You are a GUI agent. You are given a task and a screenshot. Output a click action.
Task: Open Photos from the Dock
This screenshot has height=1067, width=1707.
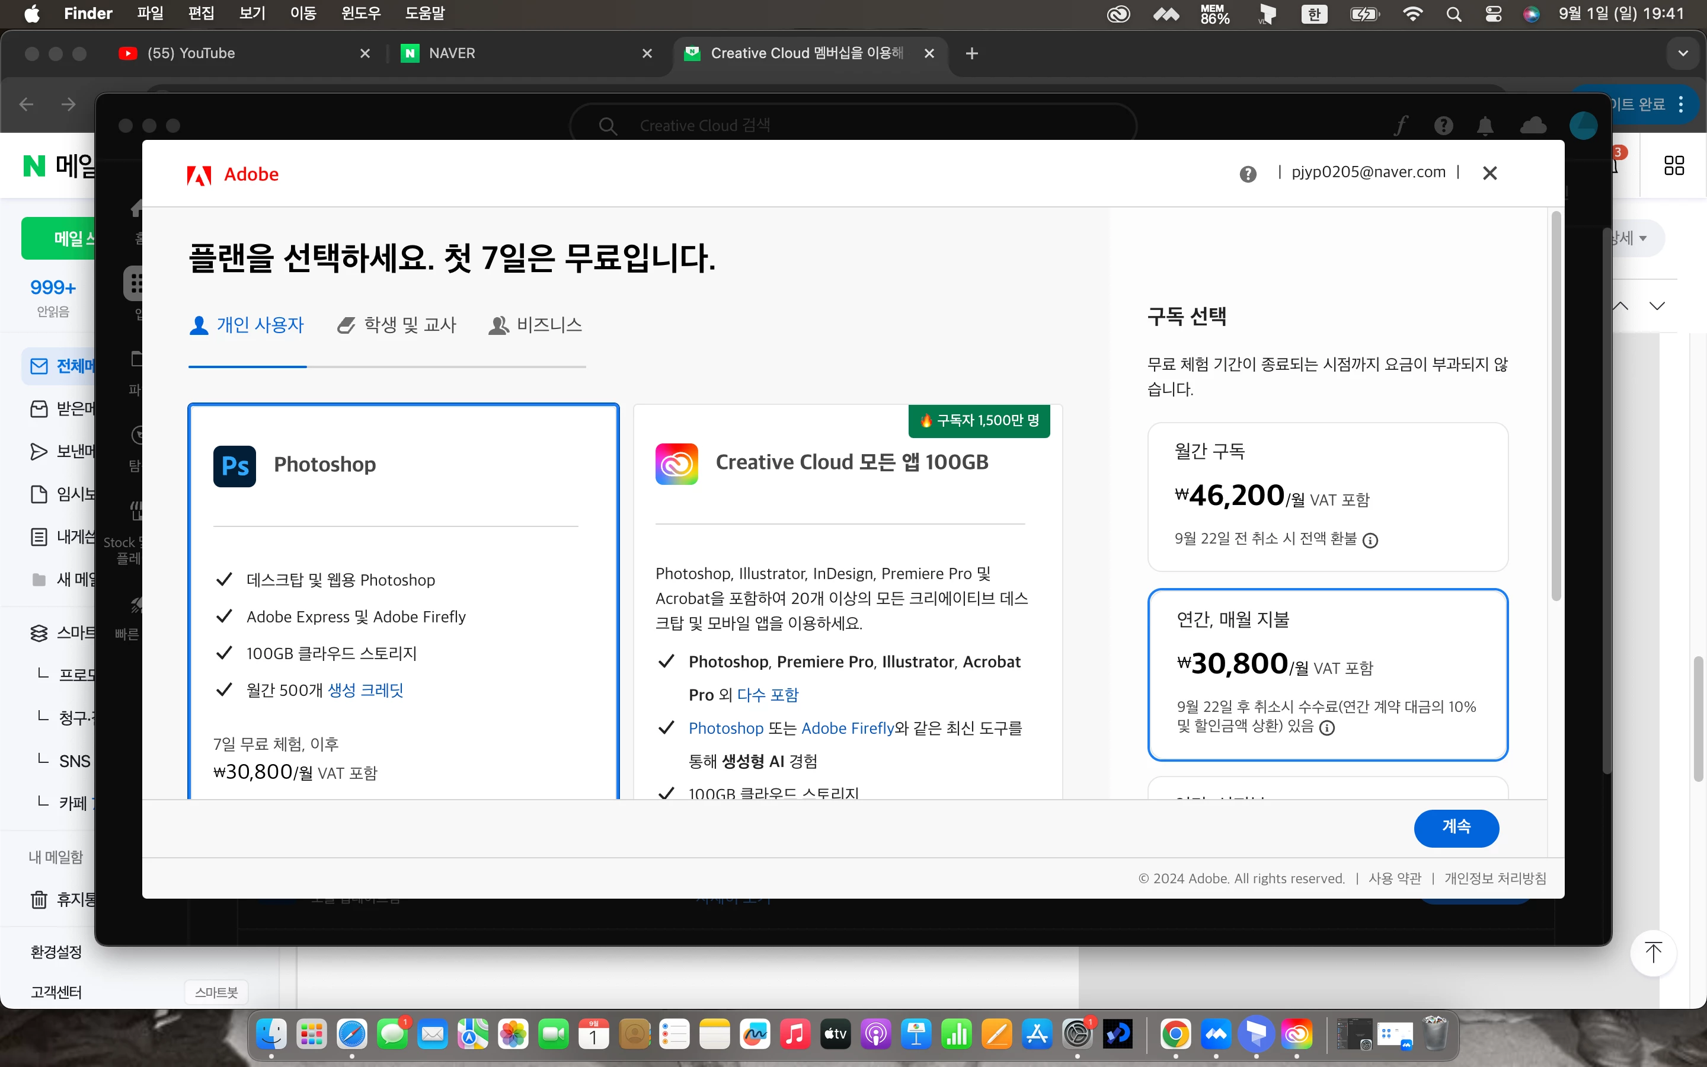(513, 1034)
